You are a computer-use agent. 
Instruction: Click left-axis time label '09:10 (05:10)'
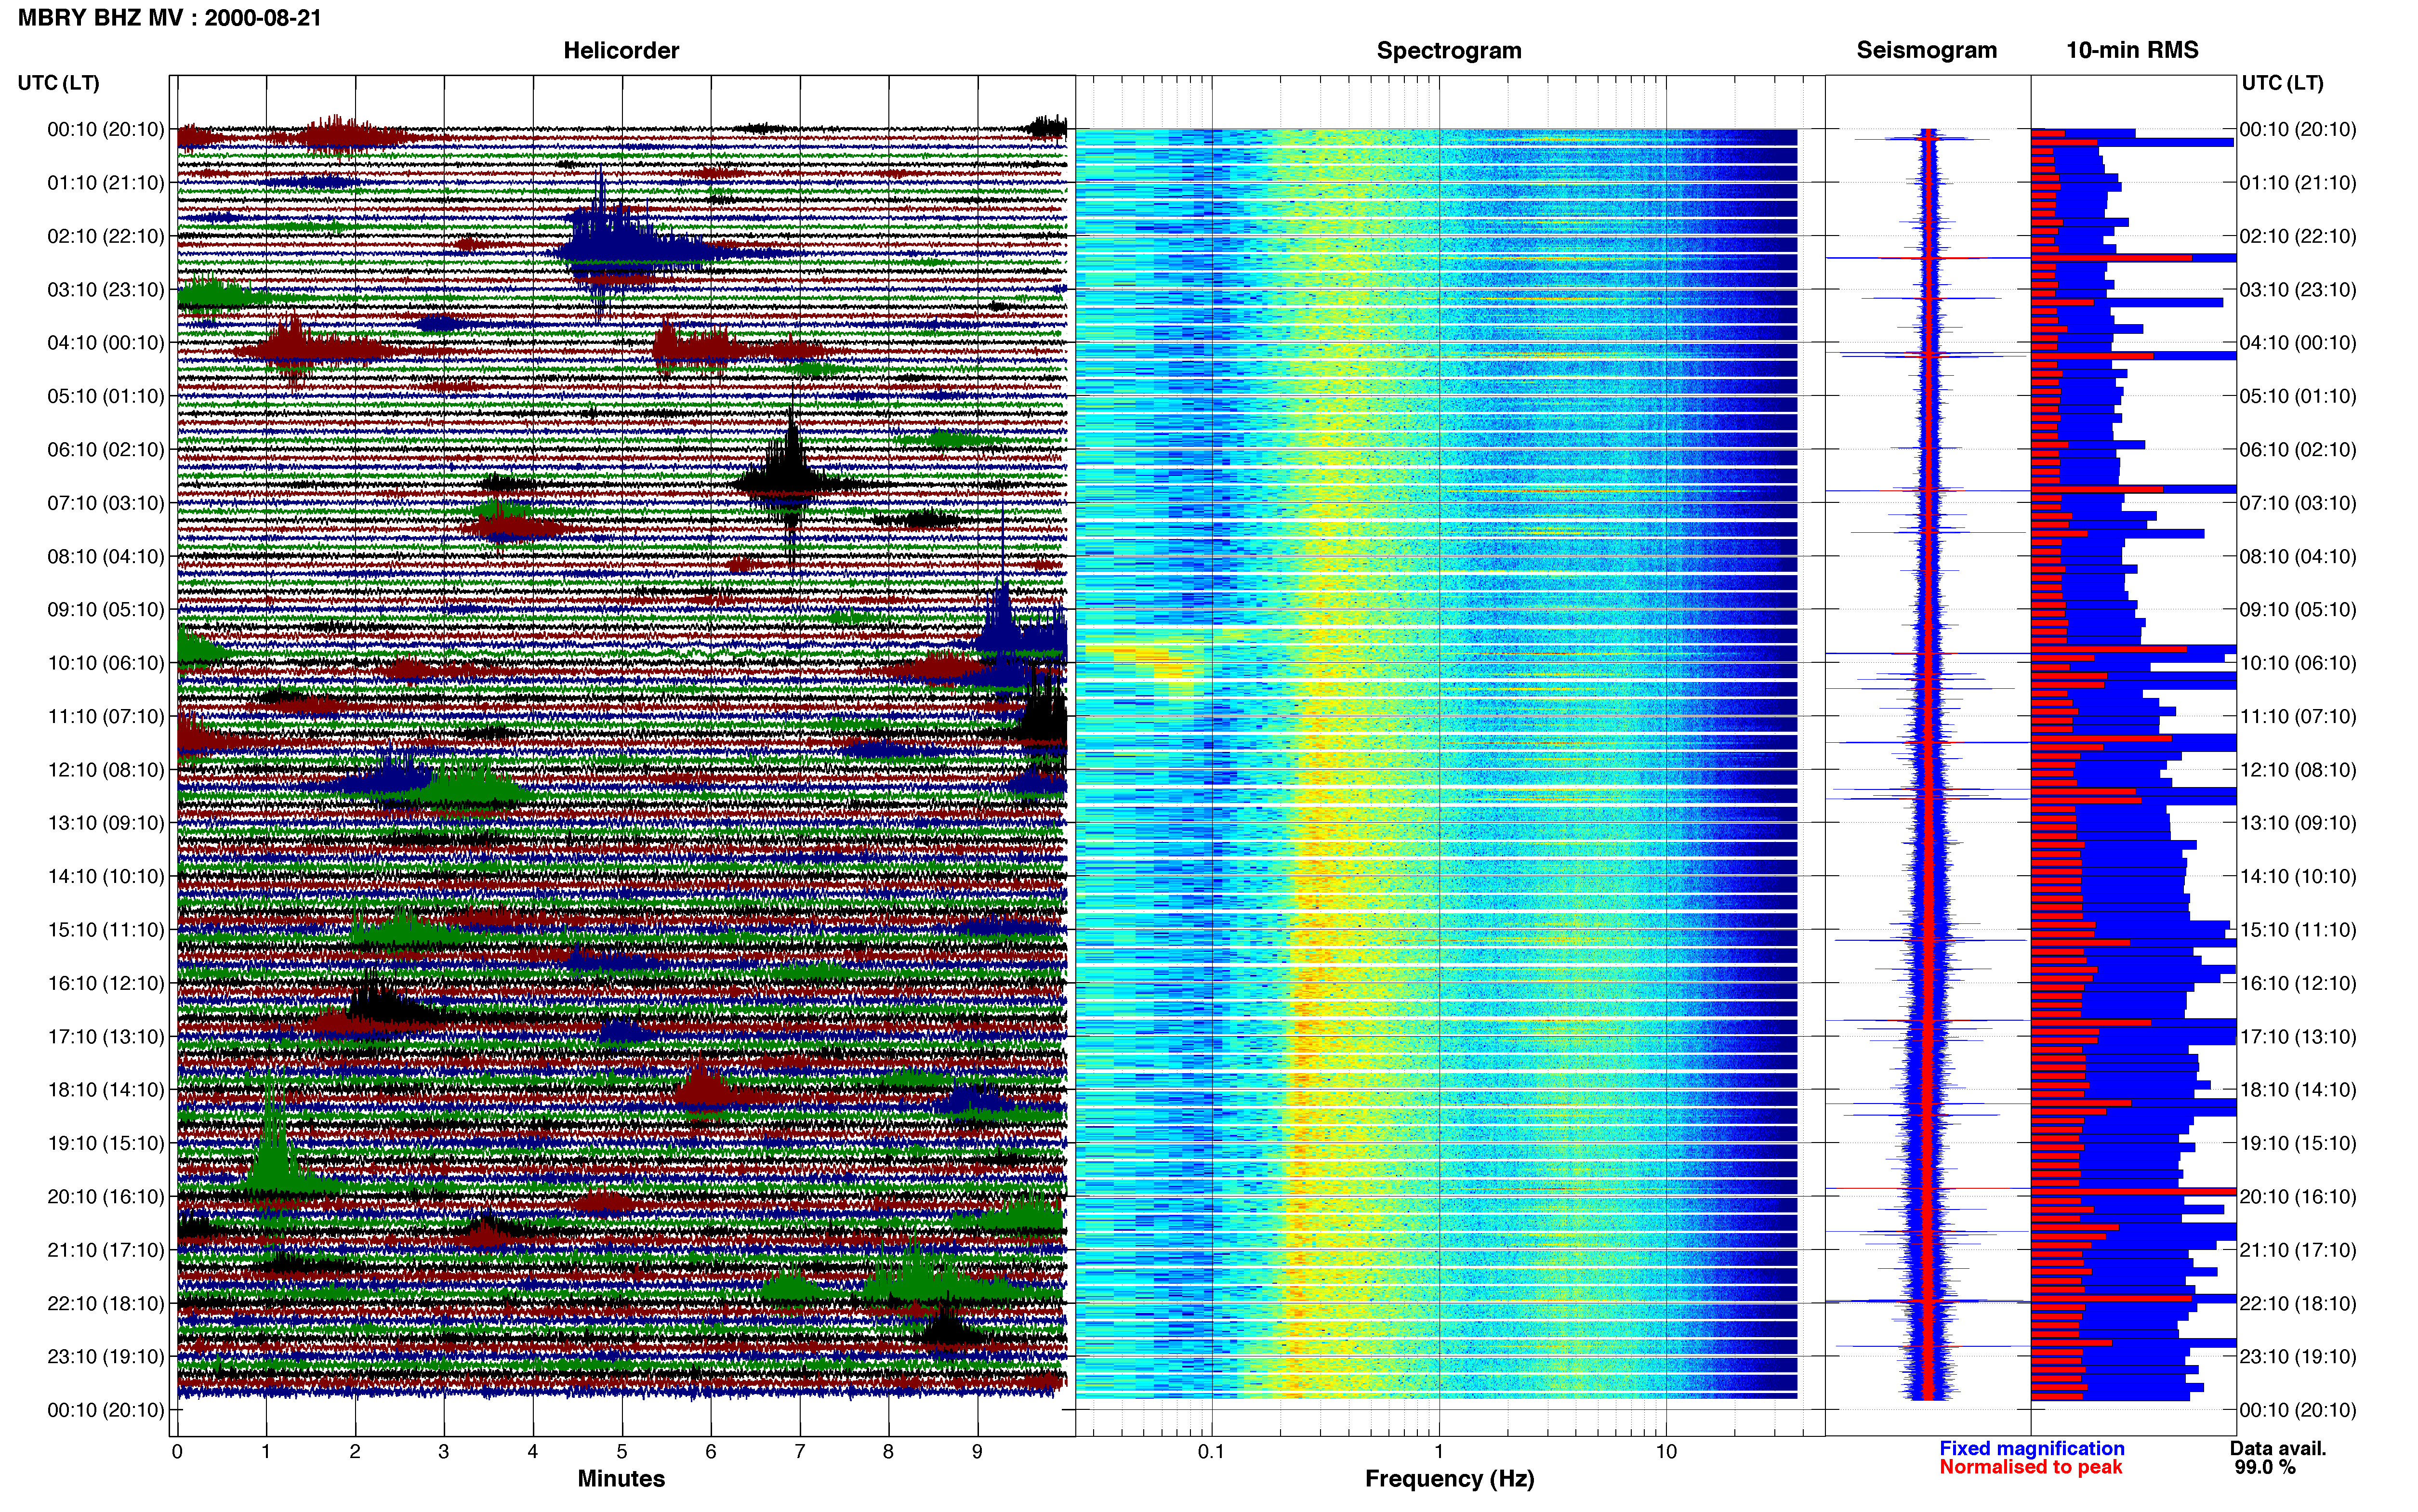[x=106, y=610]
